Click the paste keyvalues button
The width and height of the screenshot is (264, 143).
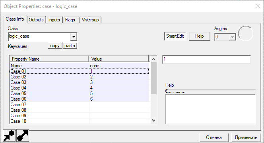click(70, 46)
